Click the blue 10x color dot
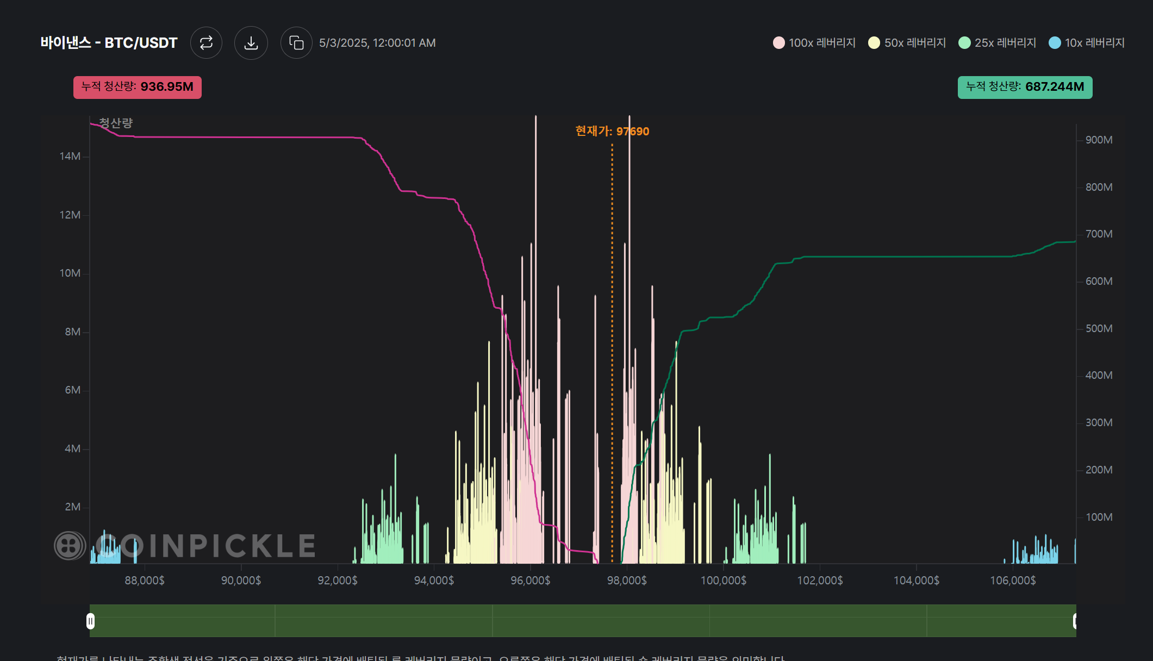1153x661 pixels. pyautogui.click(x=1055, y=43)
